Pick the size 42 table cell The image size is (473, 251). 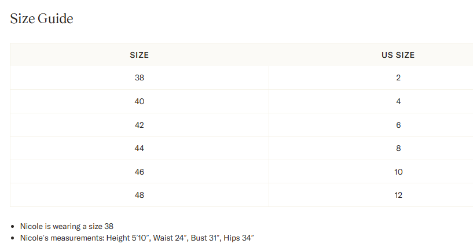pyautogui.click(x=139, y=125)
